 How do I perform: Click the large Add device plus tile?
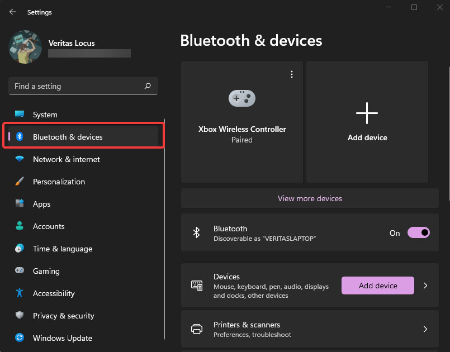tap(367, 122)
